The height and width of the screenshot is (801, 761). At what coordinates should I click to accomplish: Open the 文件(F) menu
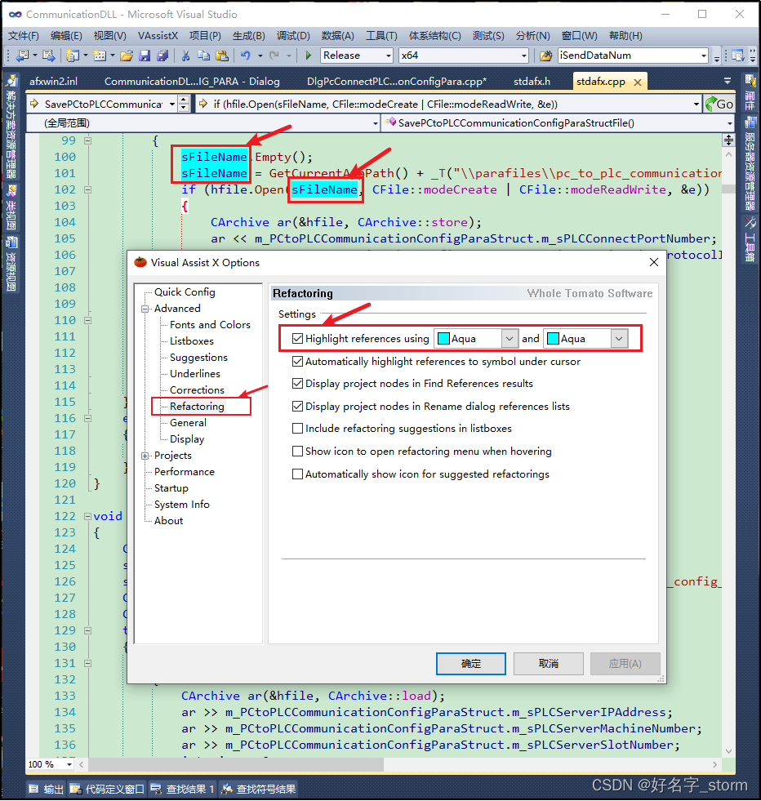coord(24,36)
